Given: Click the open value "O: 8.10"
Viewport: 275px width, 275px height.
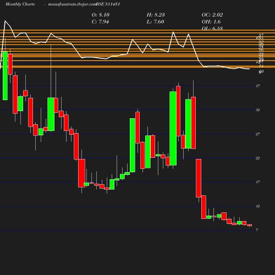Looking at the screenshot, I should [x=101, y=15].
